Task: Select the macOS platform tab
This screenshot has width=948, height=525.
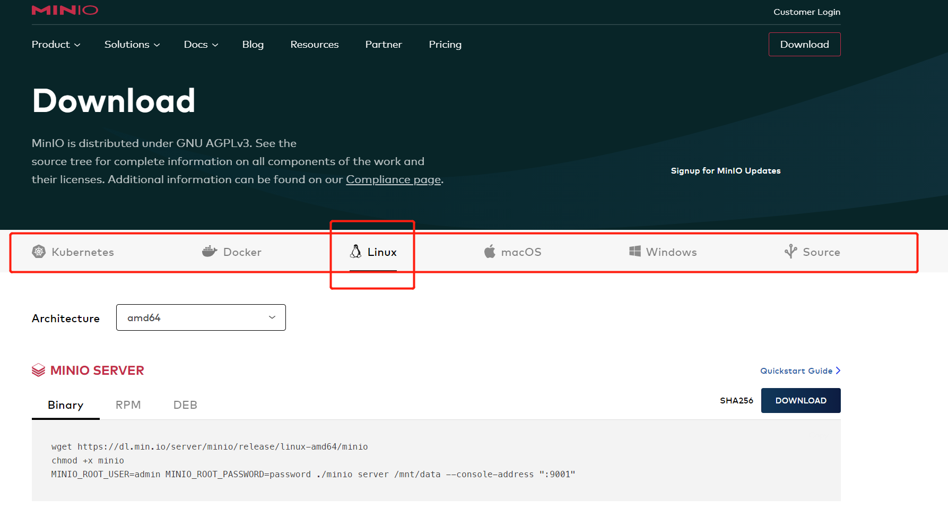Action: click(x=512, y=252)
